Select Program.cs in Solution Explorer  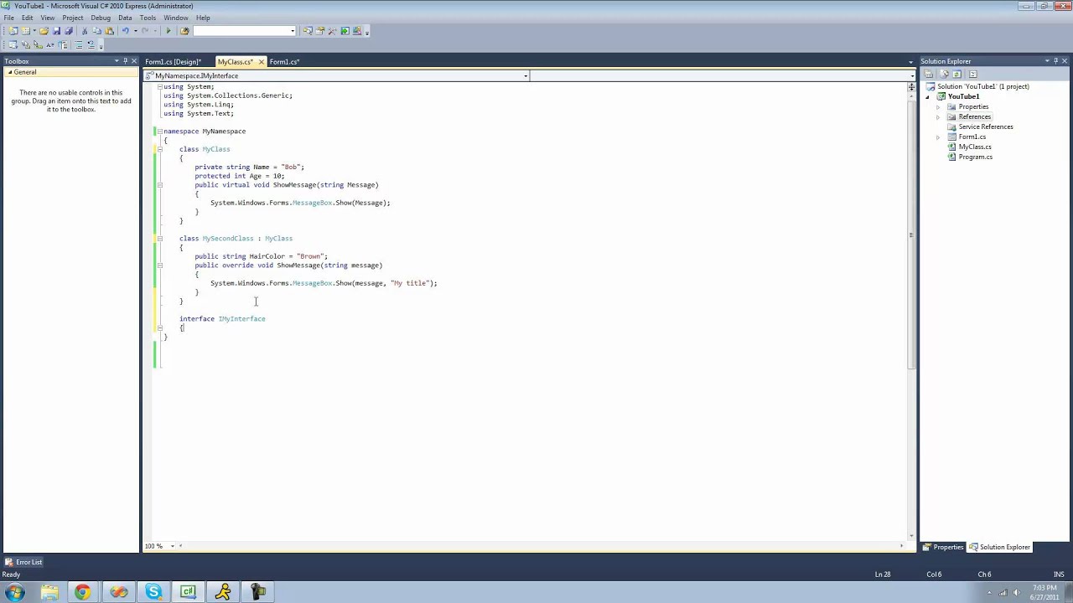tap(975, 157)
